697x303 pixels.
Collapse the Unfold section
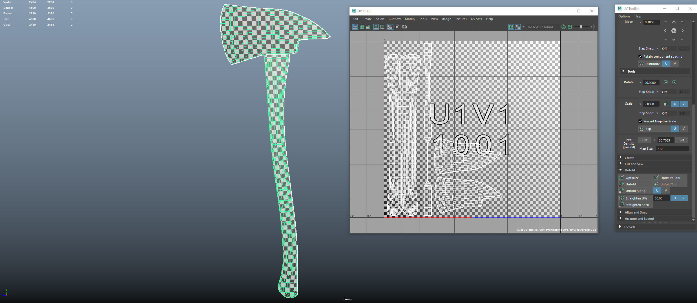point(621,170)
